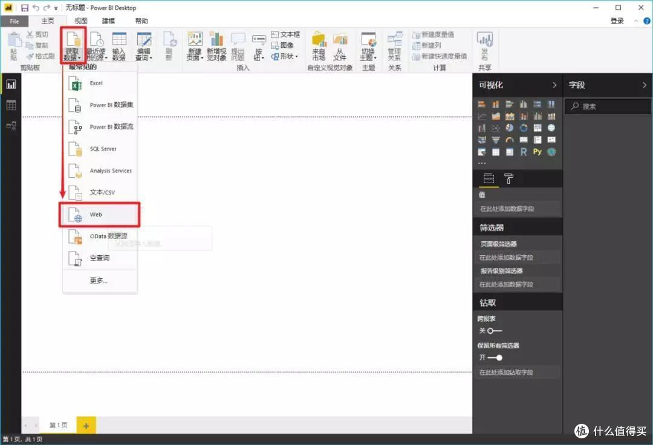Viewport: 653px width, 445px height.
Task: Open the 获取数据 dropdown in ribbon
Action: (x=73, y=46)
